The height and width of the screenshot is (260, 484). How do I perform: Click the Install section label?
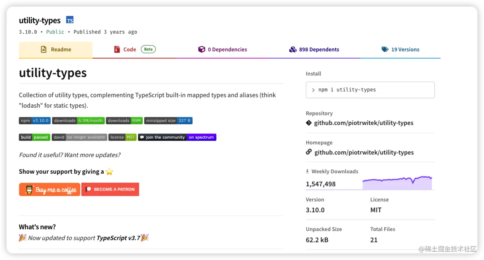point(314,74)
